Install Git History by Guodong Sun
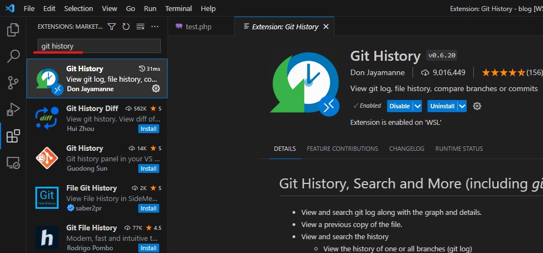 pos(149,168)
